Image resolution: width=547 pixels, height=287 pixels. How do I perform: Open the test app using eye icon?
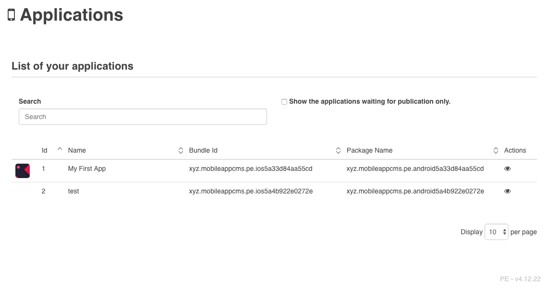click(x=507, y=191)
